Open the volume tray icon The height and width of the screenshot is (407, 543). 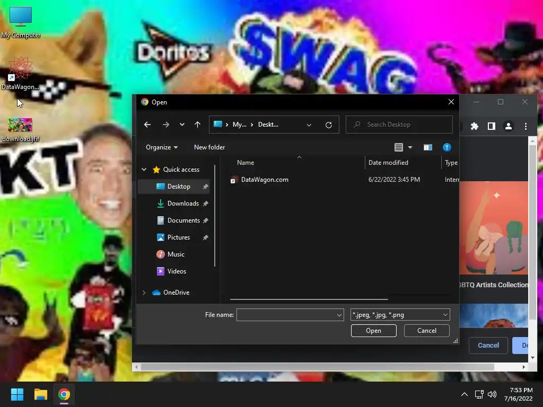(x=492, y=394)
